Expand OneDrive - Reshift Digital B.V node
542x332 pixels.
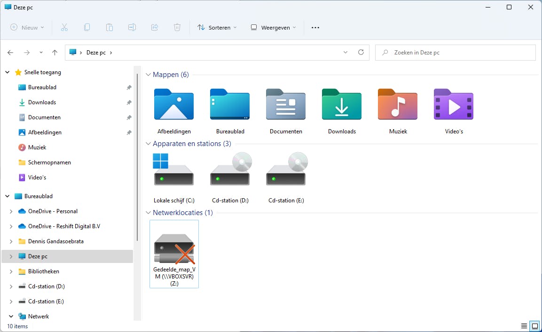(x=11, y=226)
